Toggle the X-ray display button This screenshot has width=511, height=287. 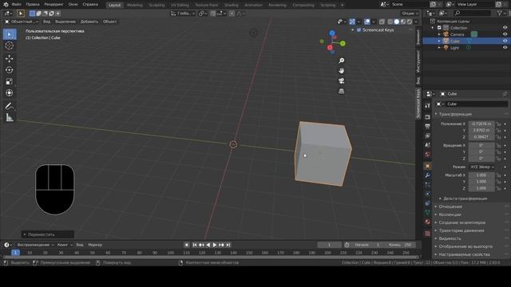(382, 22)
